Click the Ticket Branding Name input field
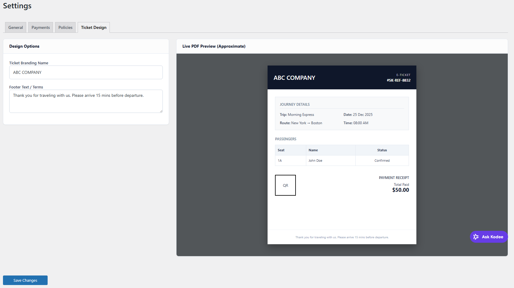 (86, 72)
